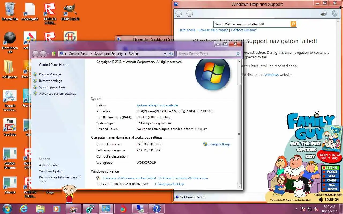Viewport: 343px width, 214px height.
Task: Click Help home link
Action: (187, 30)
